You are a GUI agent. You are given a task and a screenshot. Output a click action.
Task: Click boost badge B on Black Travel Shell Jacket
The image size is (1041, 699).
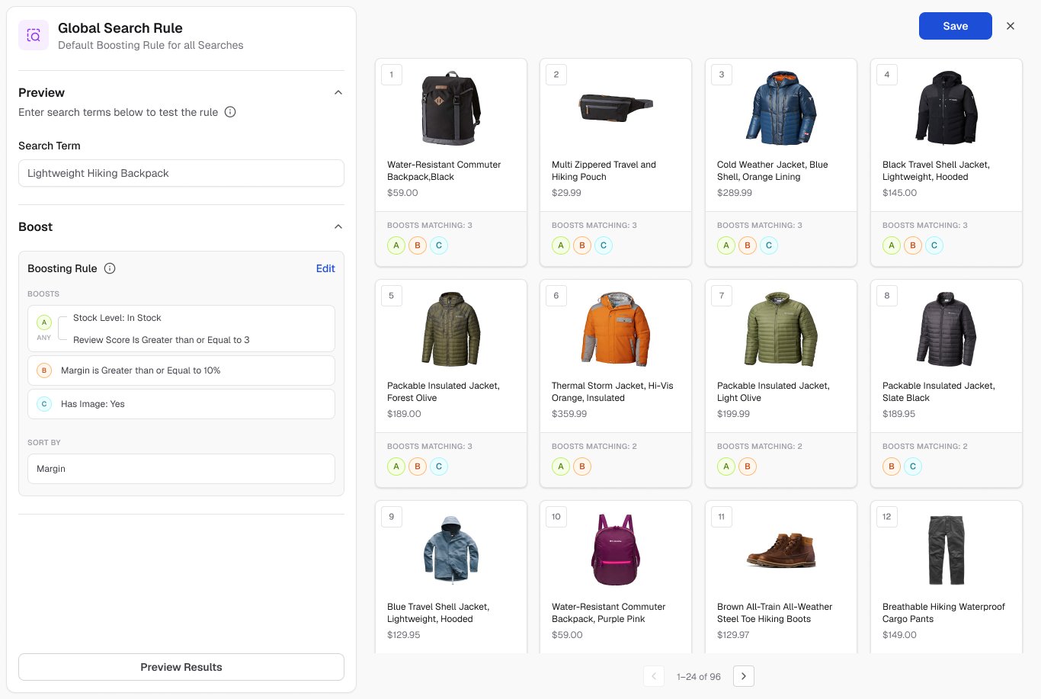(913, 245)
